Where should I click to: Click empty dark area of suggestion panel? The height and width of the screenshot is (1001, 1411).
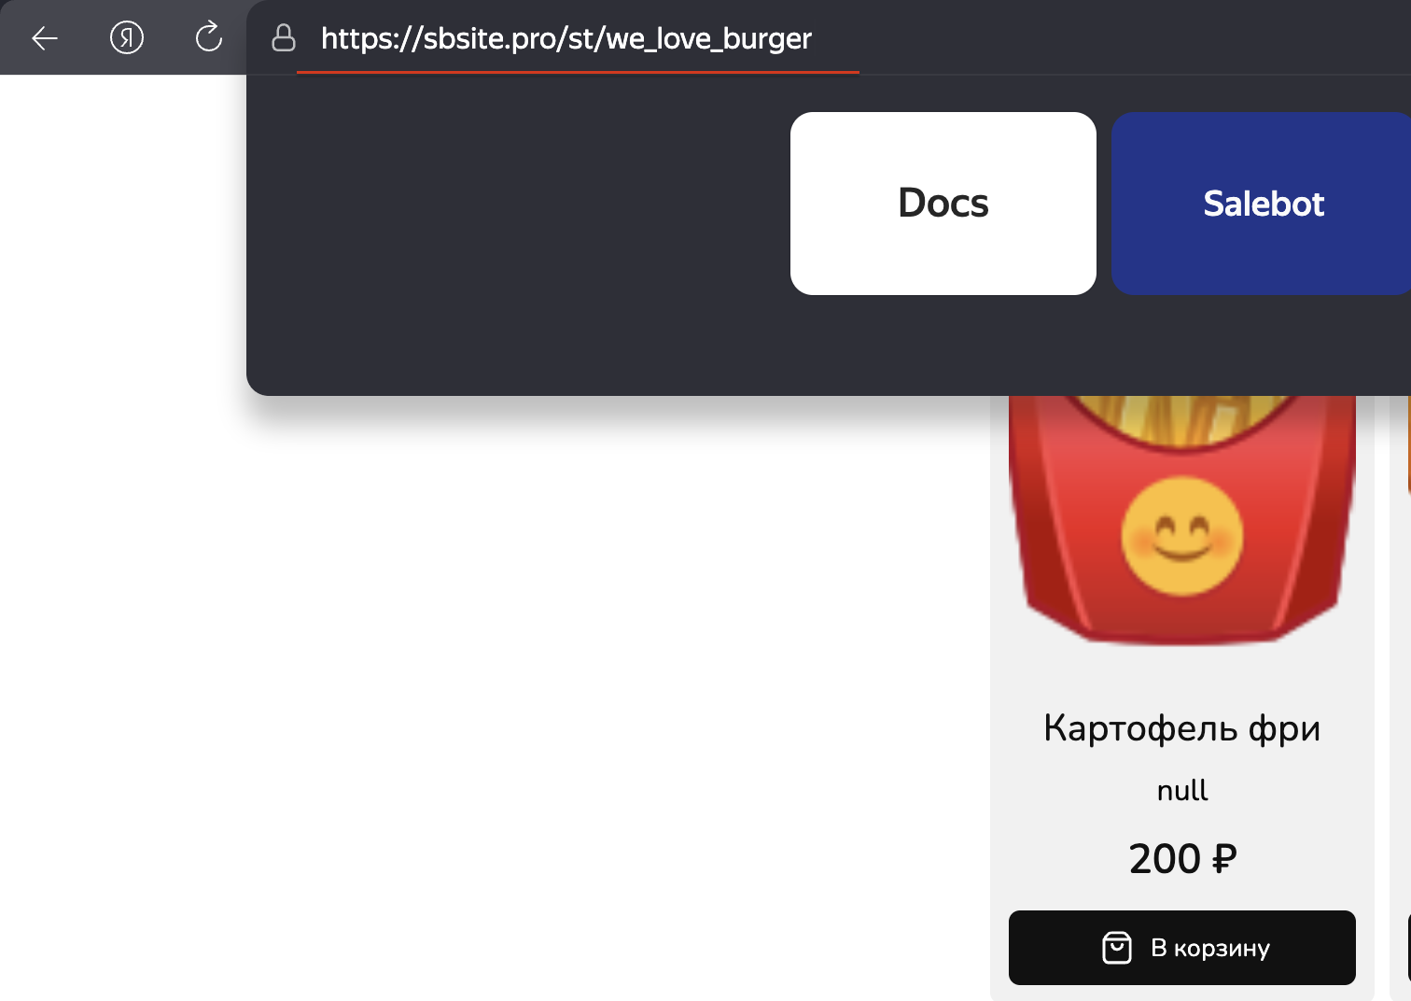click(513, 233)
